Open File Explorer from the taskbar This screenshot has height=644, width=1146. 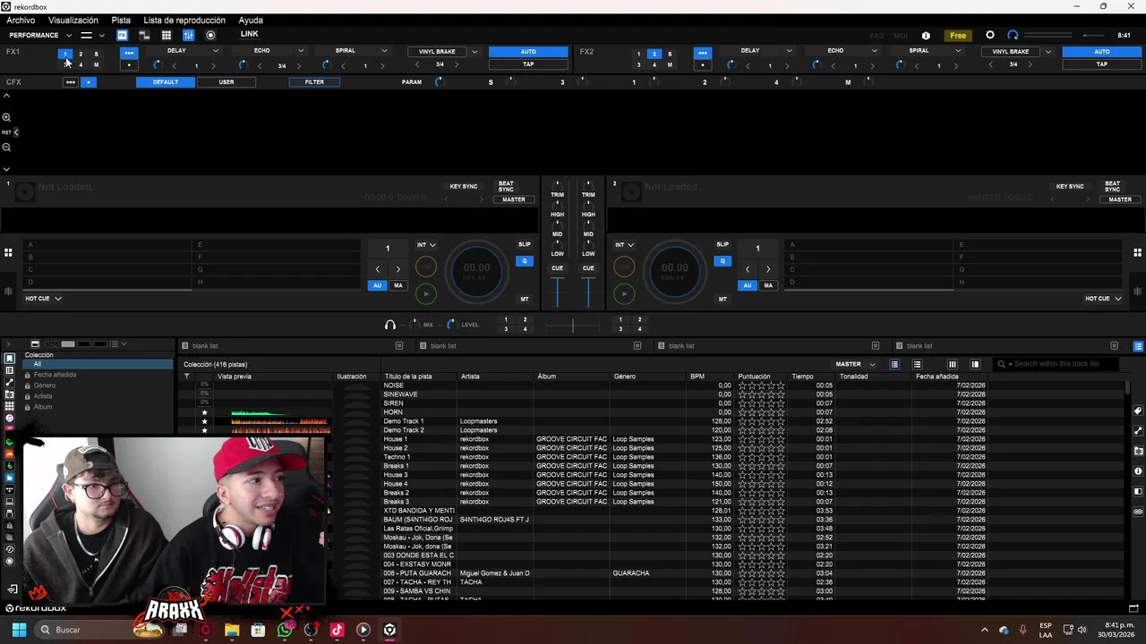click(232, 630)
